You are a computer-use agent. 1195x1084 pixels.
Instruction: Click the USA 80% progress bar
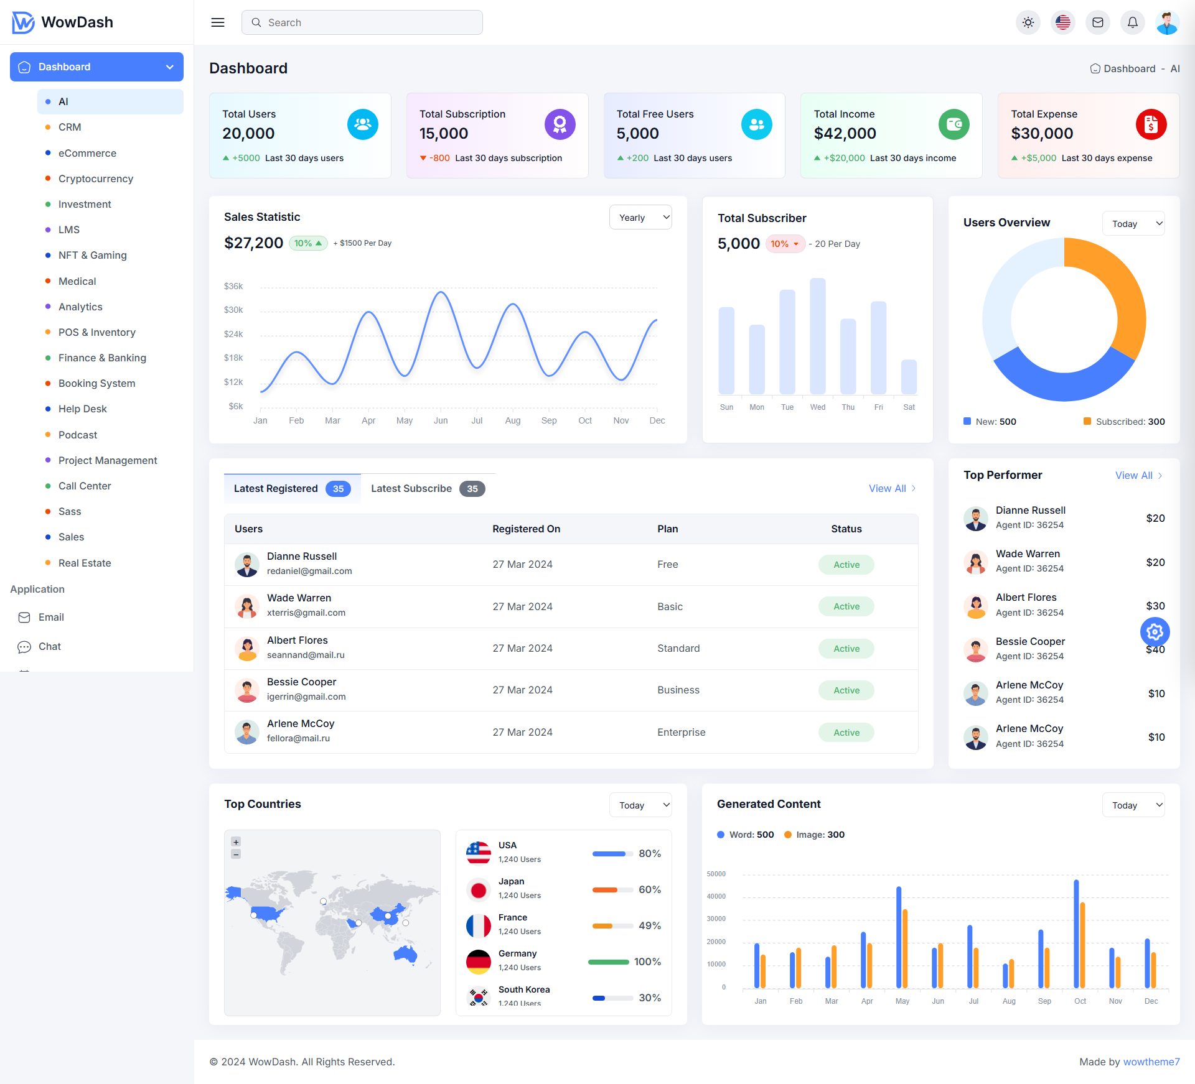[x=612, y=853]
